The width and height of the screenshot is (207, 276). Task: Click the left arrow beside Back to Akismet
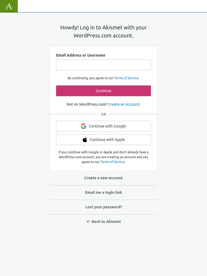pyautogui.click(x=88, y=222)
